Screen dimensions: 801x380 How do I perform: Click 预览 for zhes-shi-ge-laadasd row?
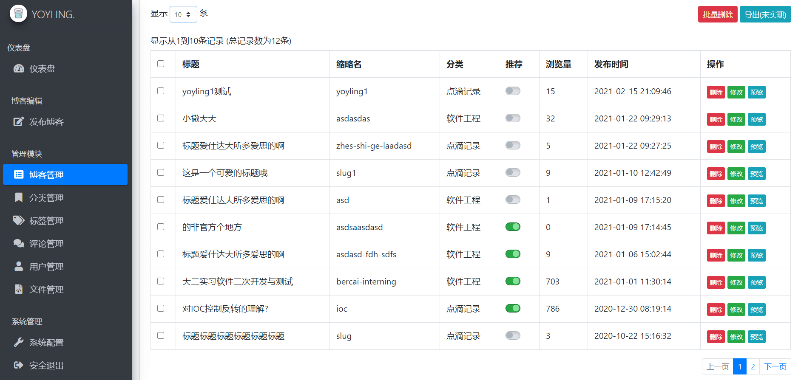tap(757, 146)
